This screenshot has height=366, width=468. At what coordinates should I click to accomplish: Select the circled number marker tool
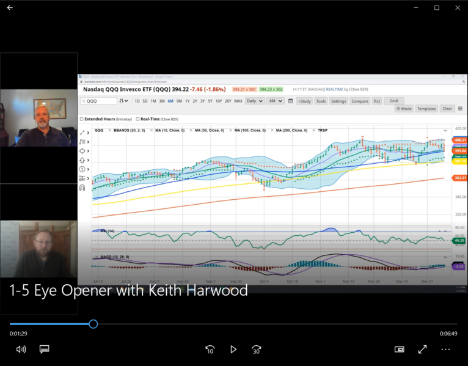pos(82,169)
